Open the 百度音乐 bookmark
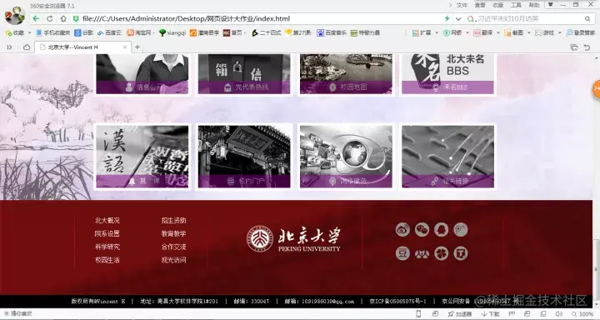 click(332, 33)
